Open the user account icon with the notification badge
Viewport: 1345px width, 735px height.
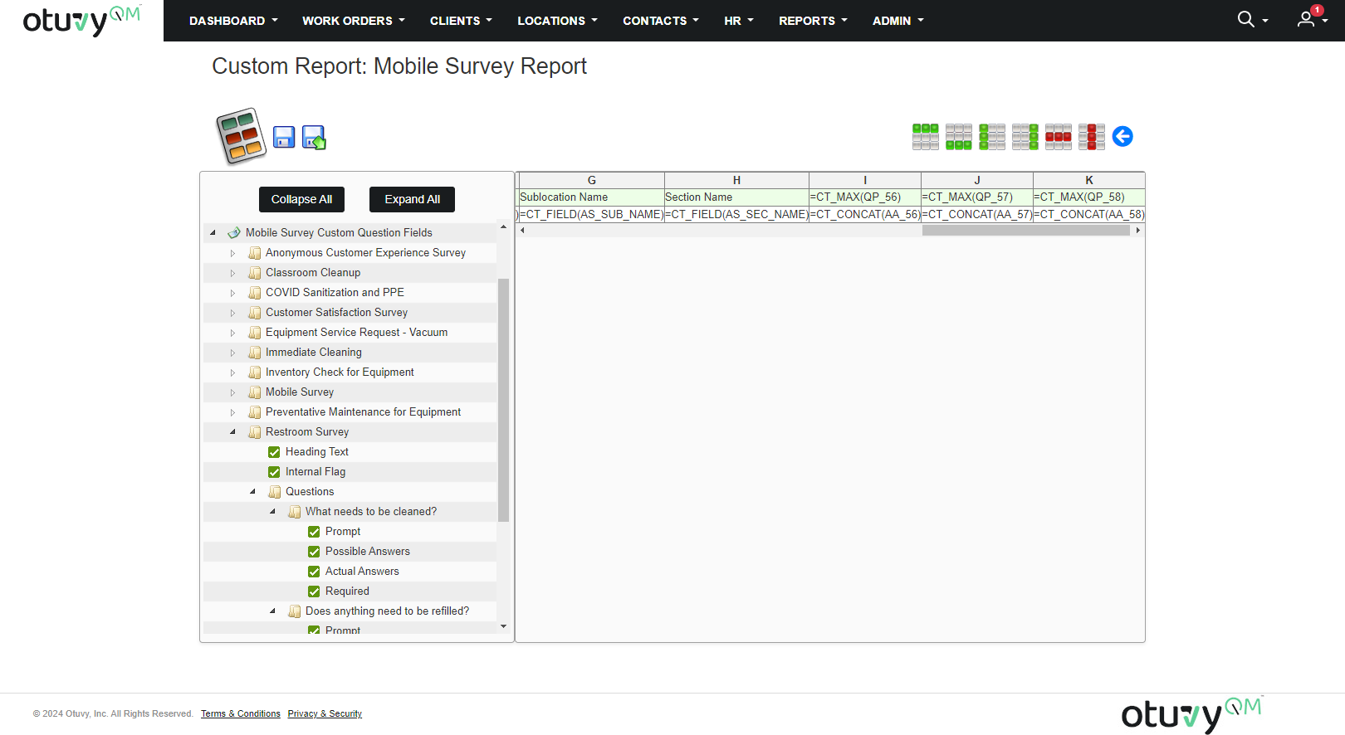click(x=1307, y=19)
